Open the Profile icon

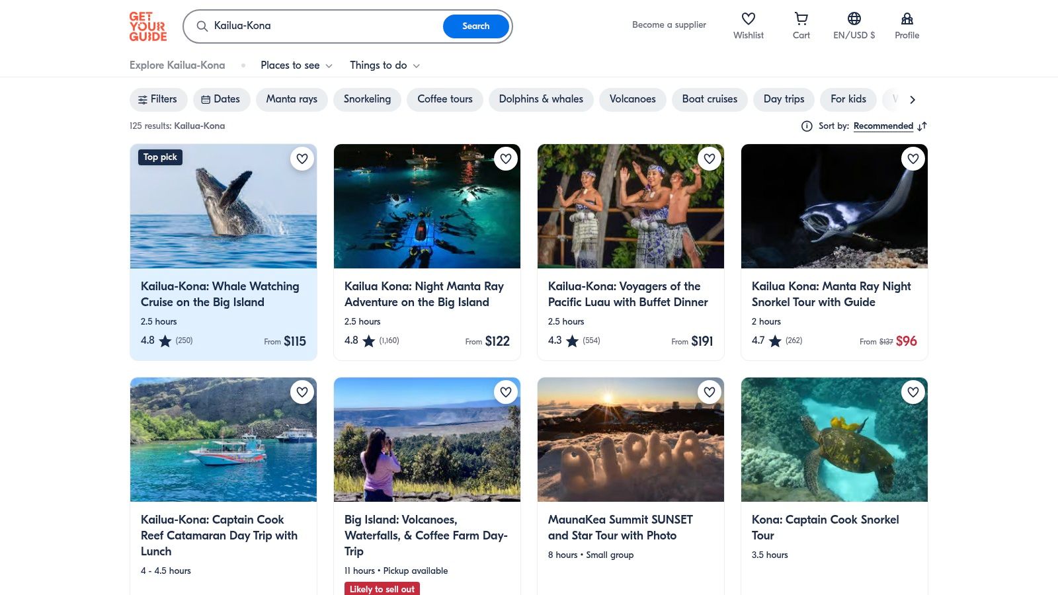pyautogui.click(x=907, y=19)
